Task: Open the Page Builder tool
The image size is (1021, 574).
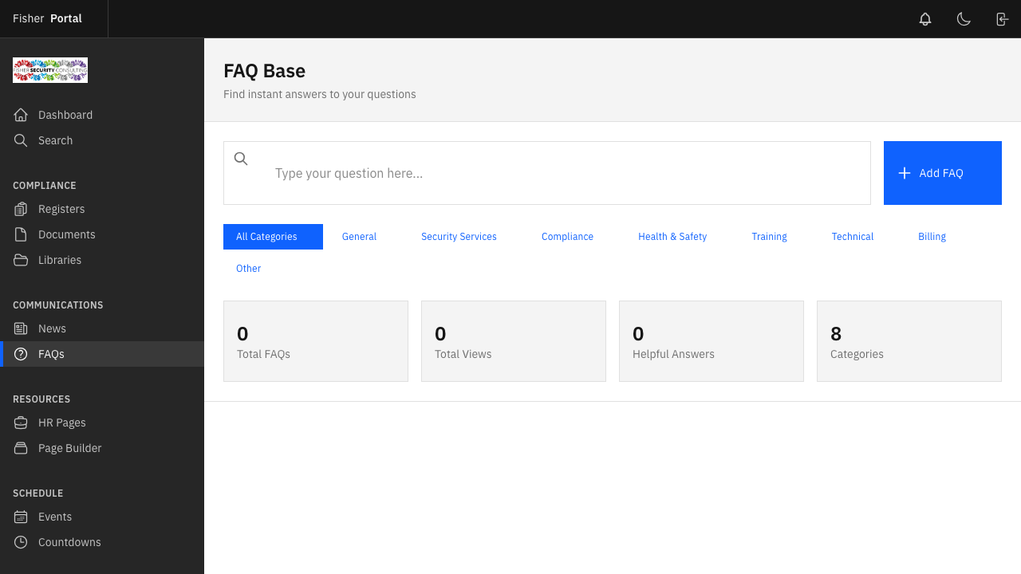Action: point(69,448)
